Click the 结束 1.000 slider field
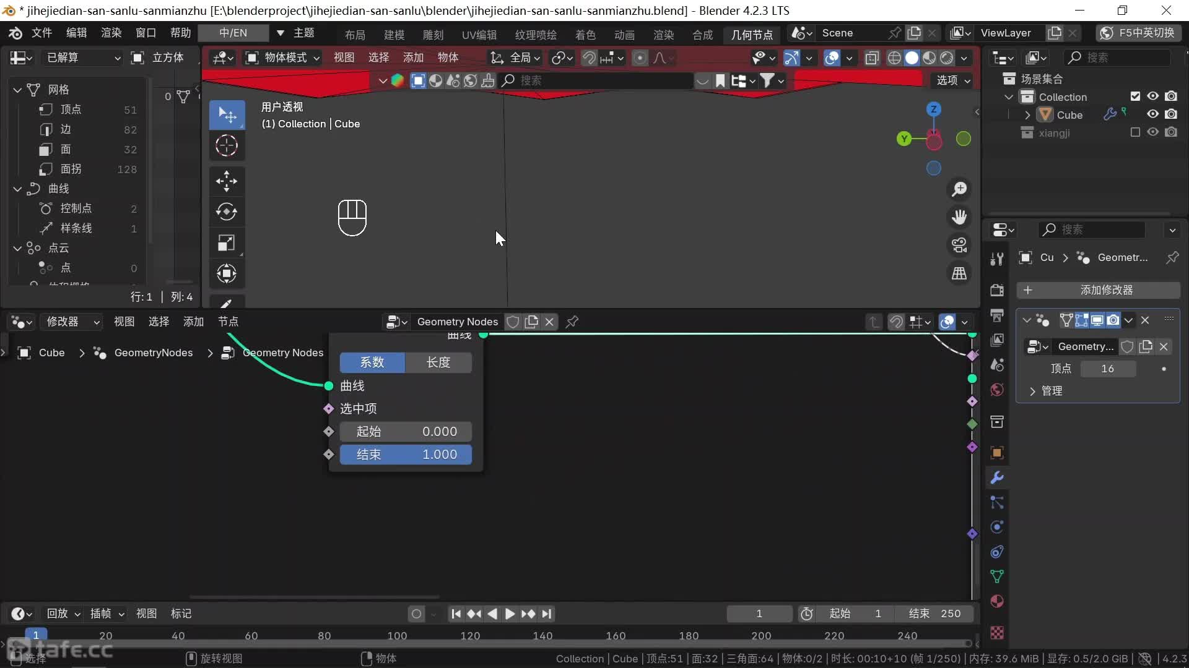The image size is (1189, 668). click(x=406, y=455)
